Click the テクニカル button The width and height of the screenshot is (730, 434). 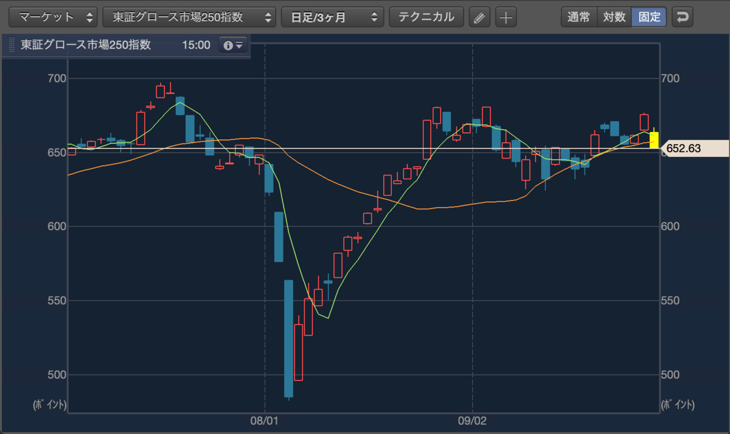[x=426, y=17]
